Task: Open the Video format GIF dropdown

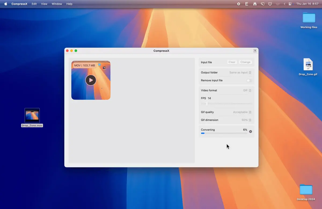Action: tap(247, 90)
